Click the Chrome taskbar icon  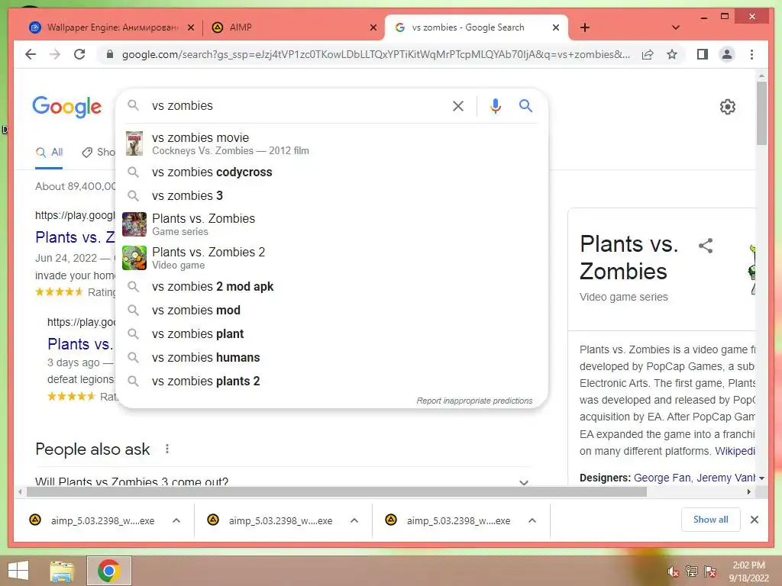(x=109, y=571)
